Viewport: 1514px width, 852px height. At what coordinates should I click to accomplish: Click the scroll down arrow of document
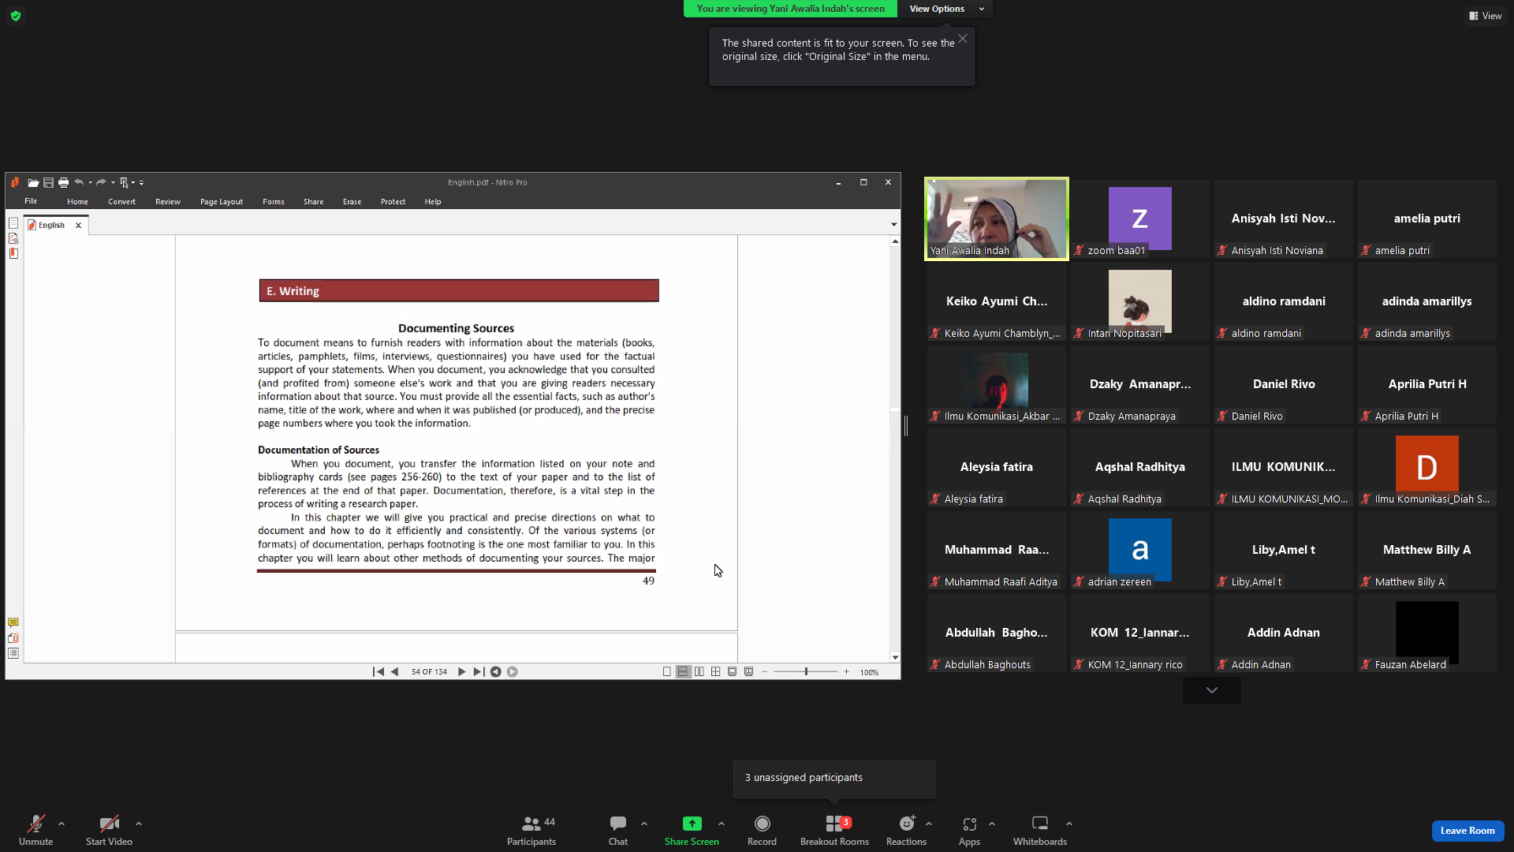[895, 657]
